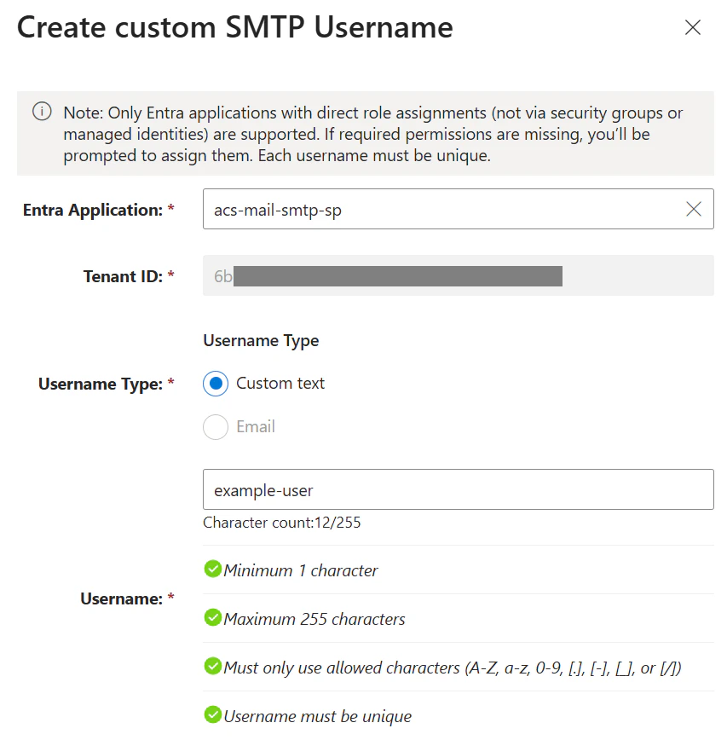Click the Email option label
This screenshot has width=727, height=740.
(256, 427)
